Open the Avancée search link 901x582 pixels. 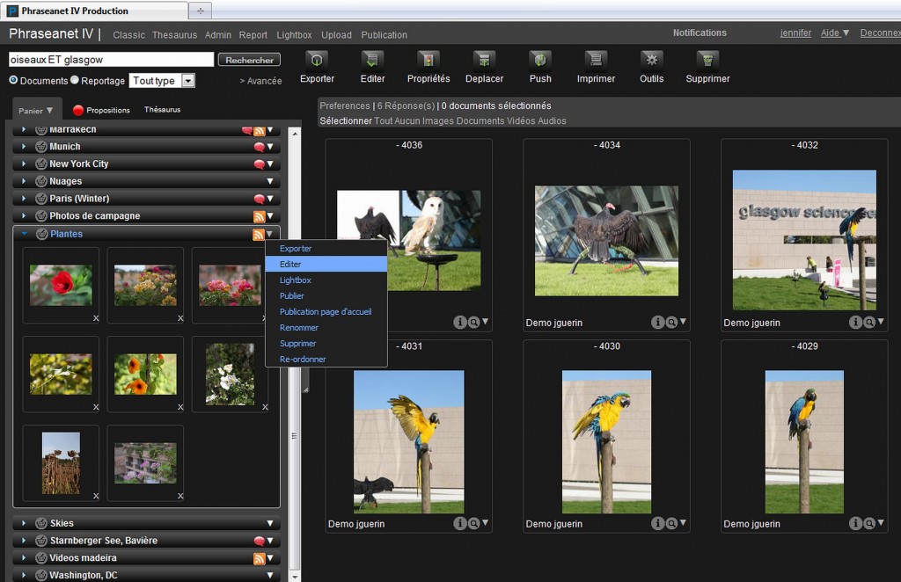tap(261, 80)
